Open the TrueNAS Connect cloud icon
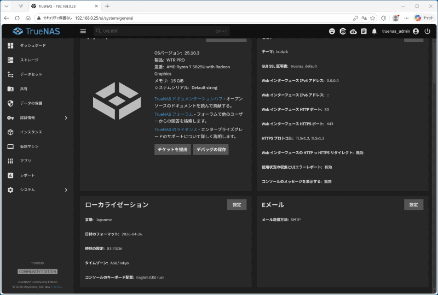The image size is (438, 295). pos(353,32)
